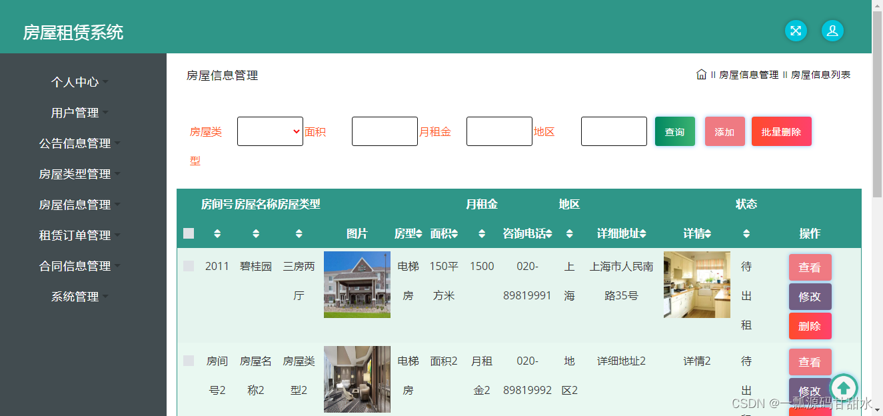883x416 pixels.
Task: Open the user profile icon top right
Action: pyautogui.click(x=832, y=31)
